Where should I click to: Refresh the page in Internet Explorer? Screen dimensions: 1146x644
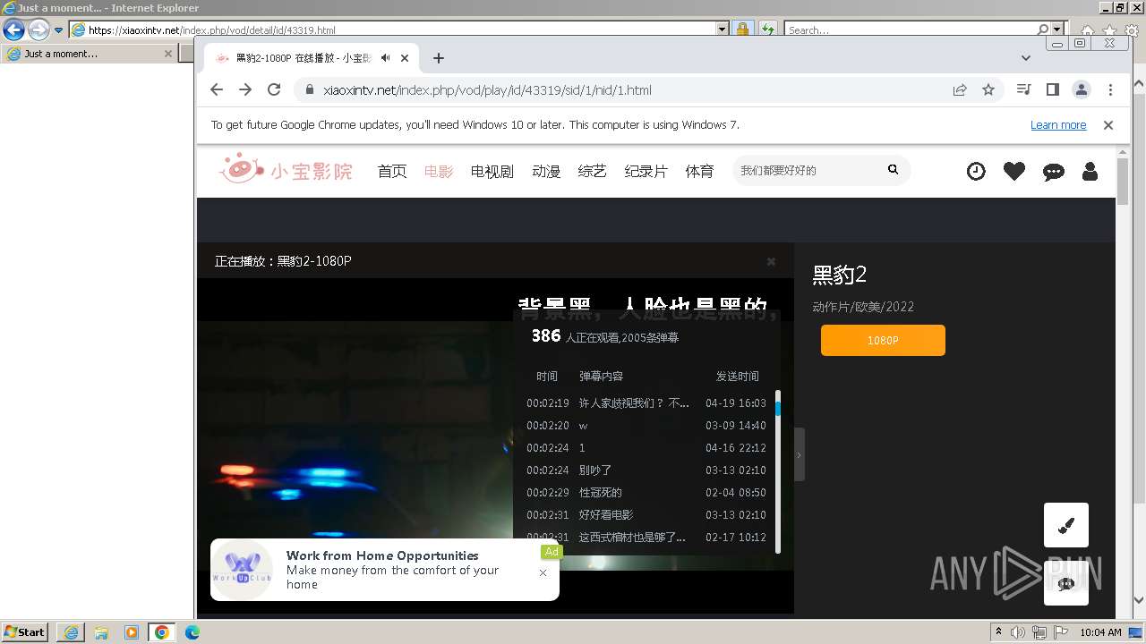(767, 30)
